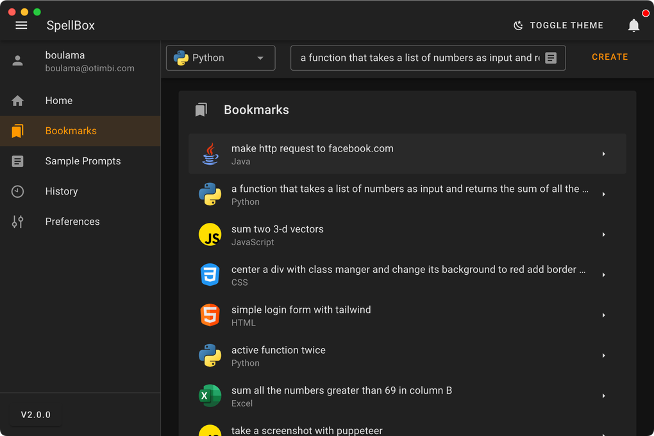This screenshot has height=436, width=654.
Task: Expand arrow on sum numbers column B row
Action: click(x=603, y=396)
